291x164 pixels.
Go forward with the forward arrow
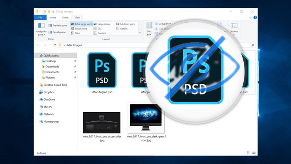pos(45,45)
